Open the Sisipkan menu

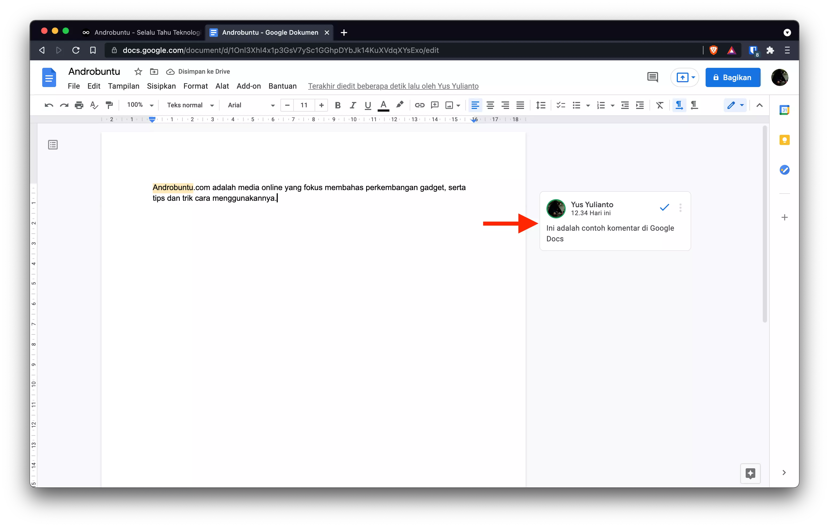point(161,86)
